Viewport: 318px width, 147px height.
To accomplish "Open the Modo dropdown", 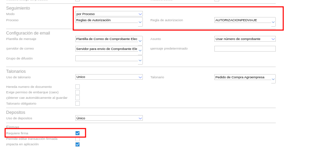I will (x=140, y=14).
